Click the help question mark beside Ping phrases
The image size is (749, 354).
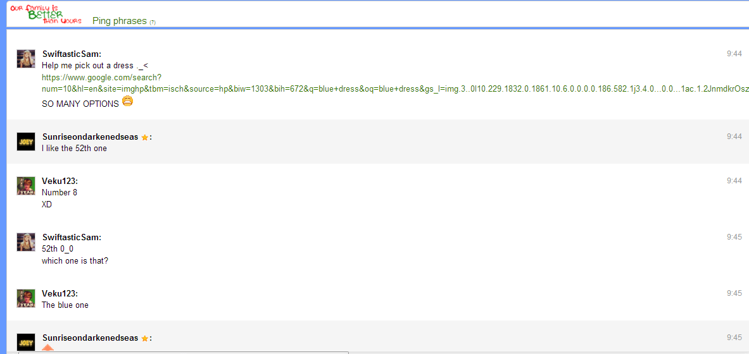coord(153,22)
